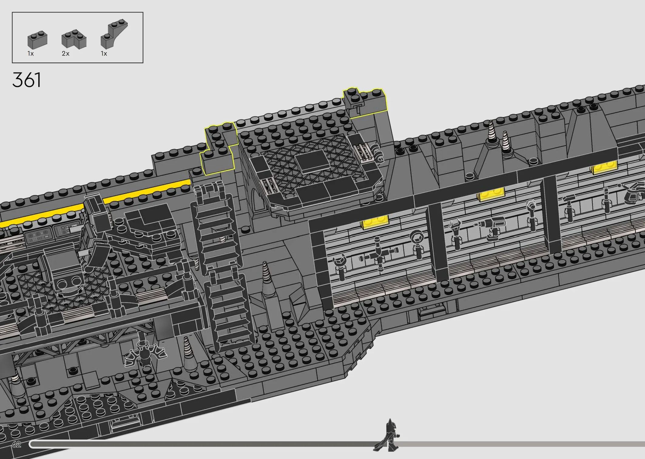
Task: Click the yellow-outlined corner brick left of the grate platform
Action: (x=219, y=148)
